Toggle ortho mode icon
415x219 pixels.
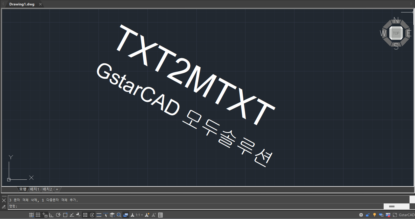click(51, 215)
